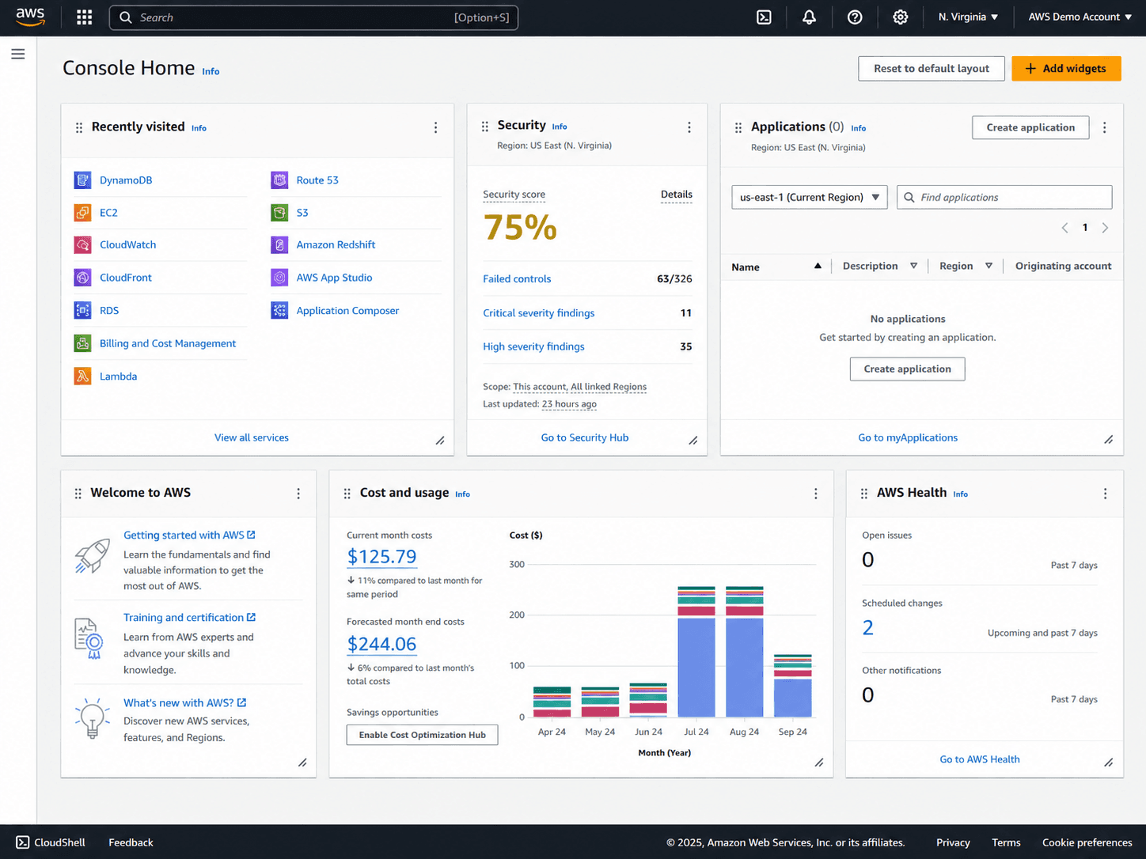
Task: Open AWS Health widget options menu
Action: [1106, 494]
